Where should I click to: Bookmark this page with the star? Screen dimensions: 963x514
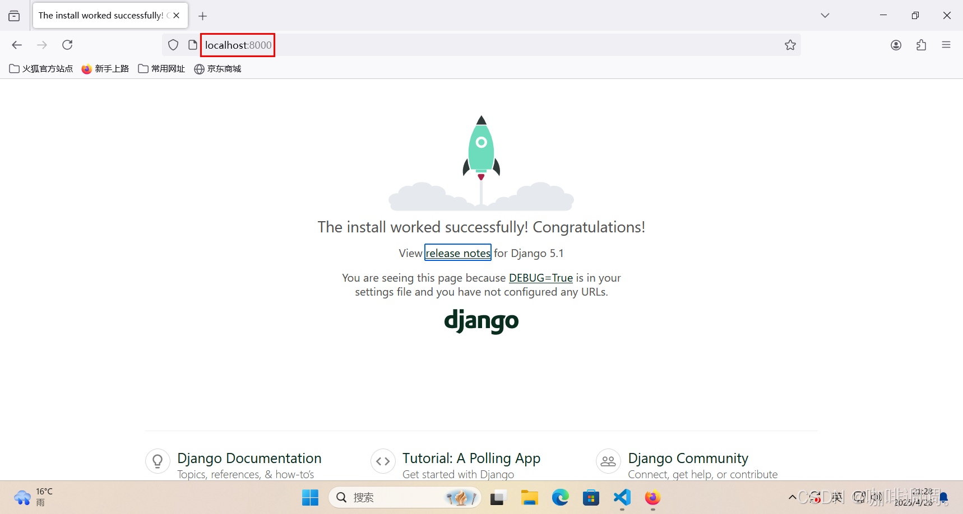(790, 45)
